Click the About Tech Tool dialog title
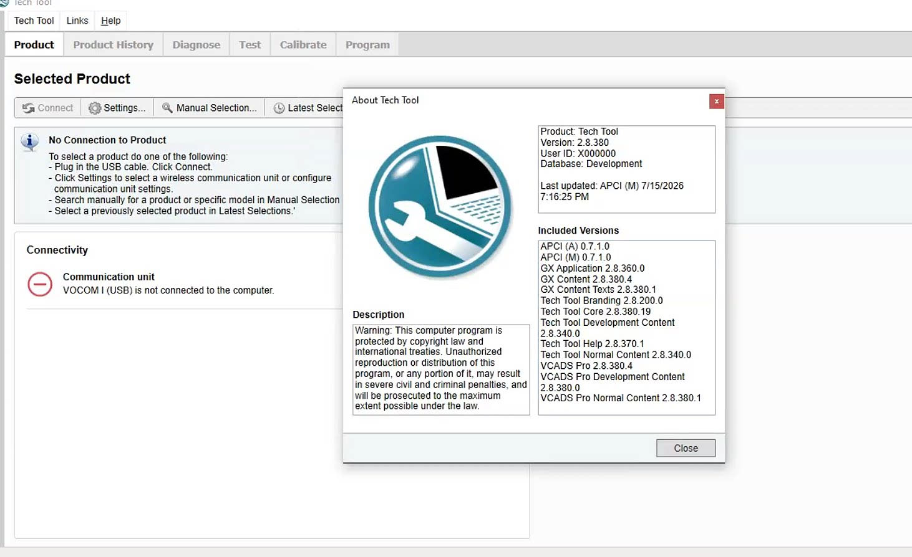912x557 pixels. (x=386, y=100)
